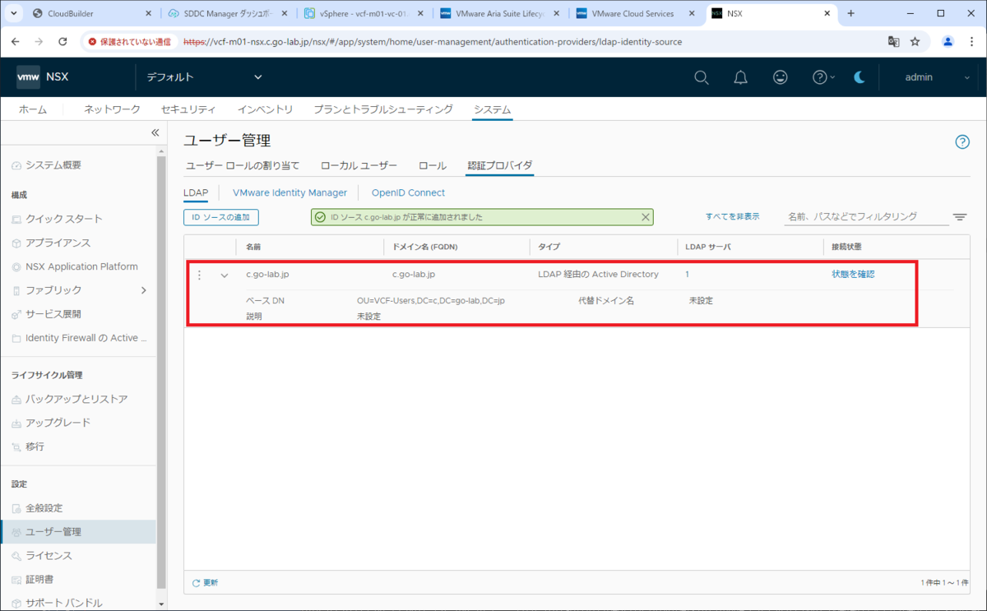This screenshot has height=611, width=987.
Task: Open 移行 in the sidebar
Action: 35,447
